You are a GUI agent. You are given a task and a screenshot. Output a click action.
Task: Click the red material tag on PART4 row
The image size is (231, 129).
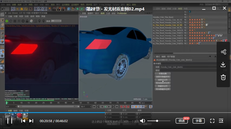(x=226, y=41)
